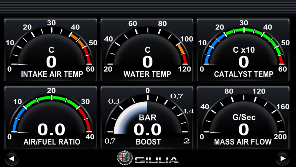
Task: Click the red zone on Intake Air Temp dial
Action: [x=88, y=56]
